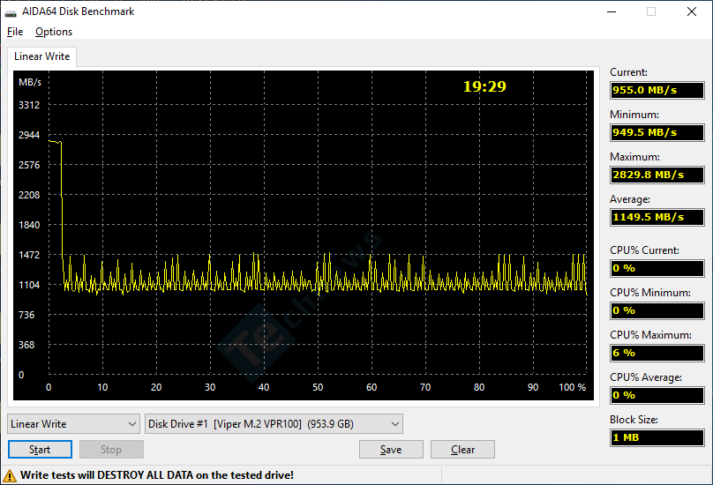Click the 100 % x-axis label
The image size is (713, 485).
pyautogui.click(x=573, y=387)
